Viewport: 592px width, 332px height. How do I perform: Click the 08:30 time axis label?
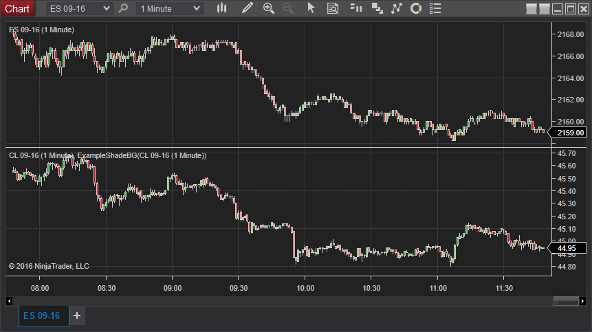[107, 288]
